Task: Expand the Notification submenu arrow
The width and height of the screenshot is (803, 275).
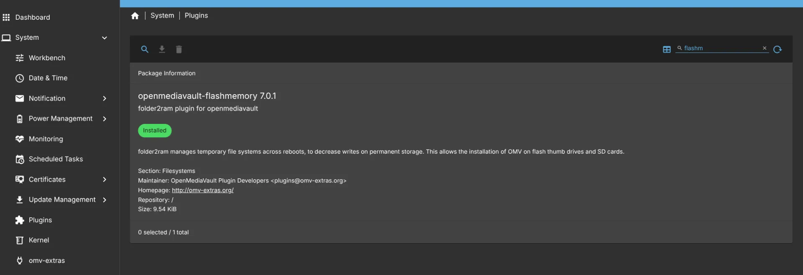Action: (105, 98)
